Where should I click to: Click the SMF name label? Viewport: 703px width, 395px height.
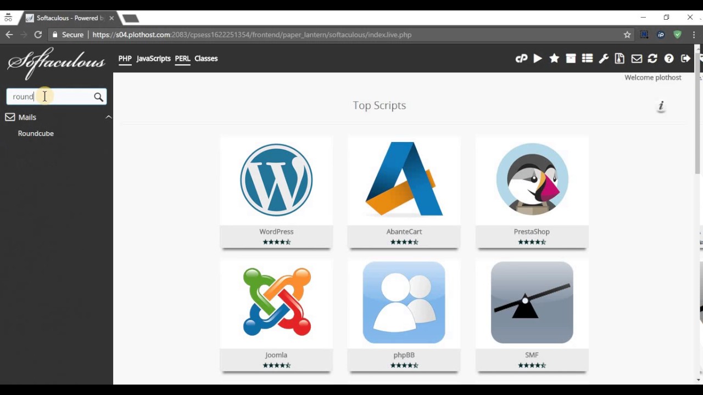point(532,355)
